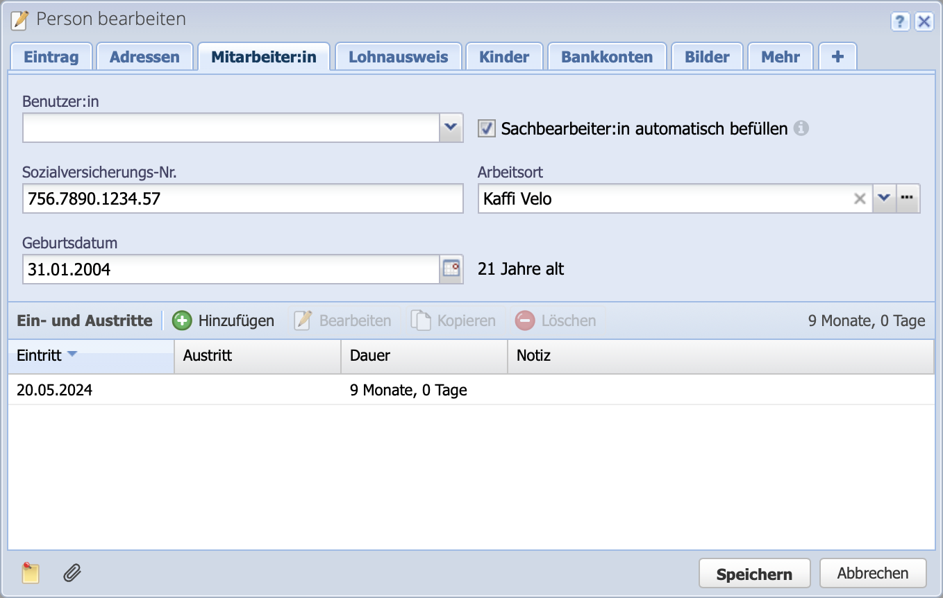Uncheck Sachbearbeiter:in automatisch befüllen
Screen dimensions: 943x598
(x=486, y=128)
